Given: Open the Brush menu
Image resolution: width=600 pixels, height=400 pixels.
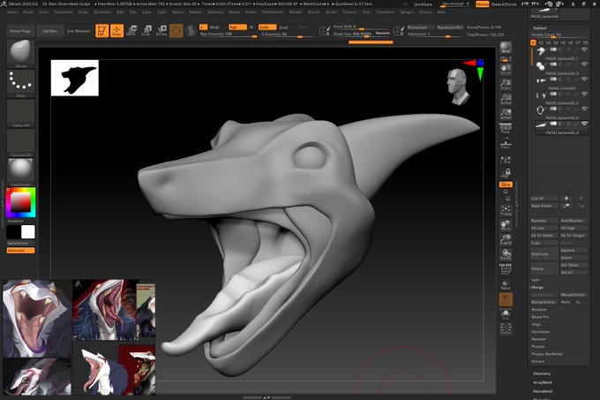Looking at the screenshot, I should pyautogui.click(x=28, y=12).
